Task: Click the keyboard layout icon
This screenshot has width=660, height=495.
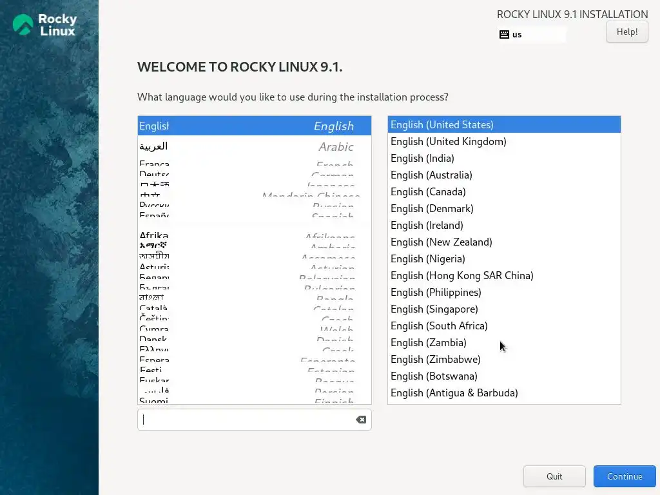Action: pos(504,35)
